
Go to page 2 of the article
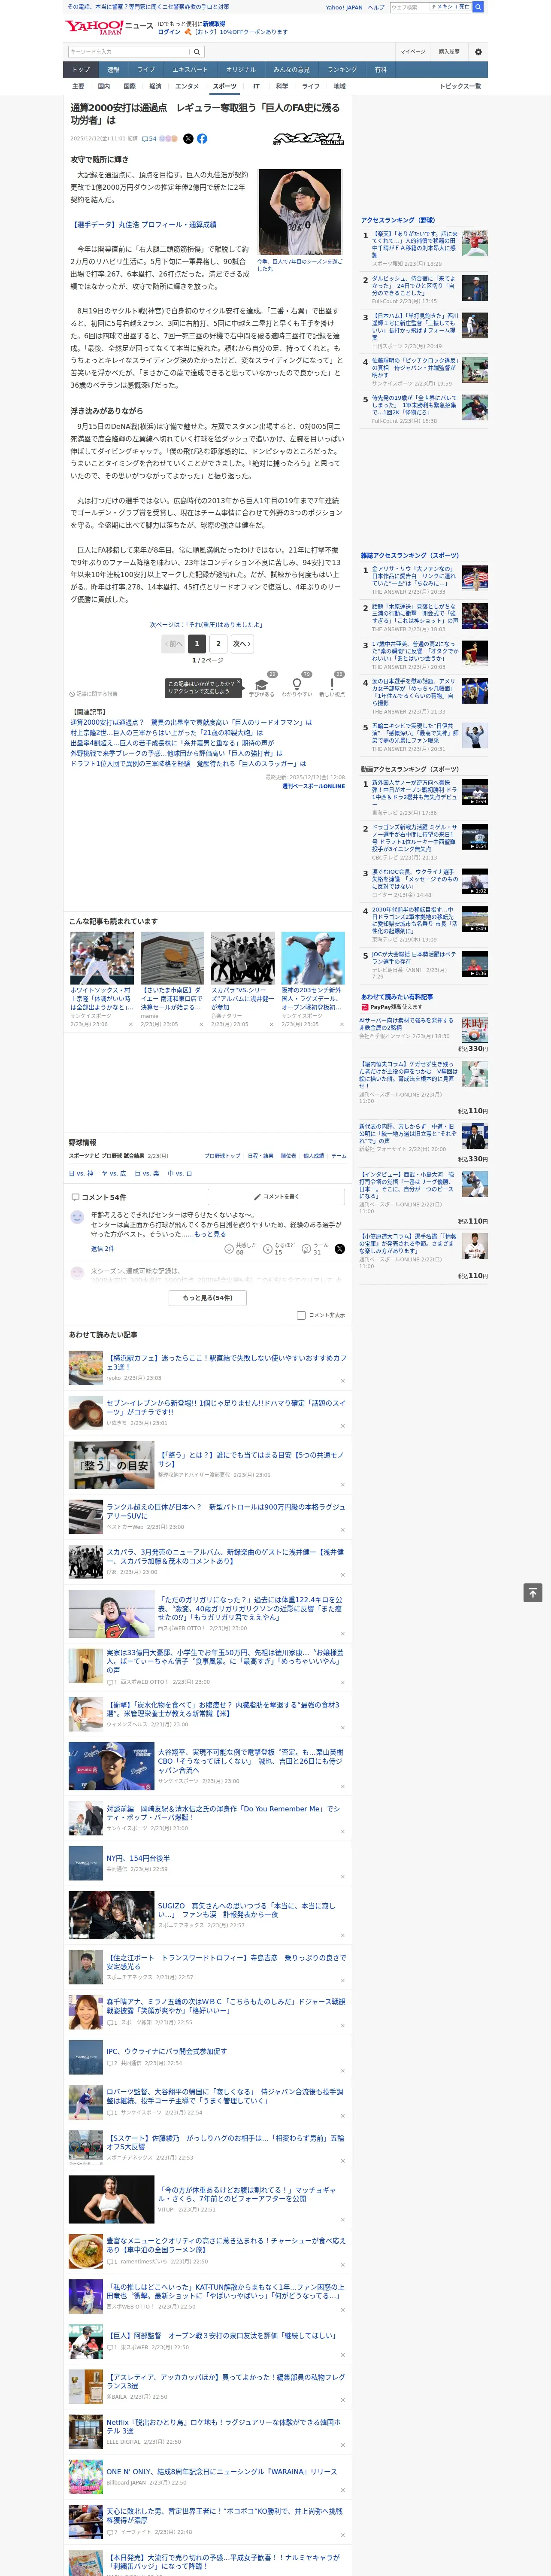pyautogui.click(x=218, y=644)
